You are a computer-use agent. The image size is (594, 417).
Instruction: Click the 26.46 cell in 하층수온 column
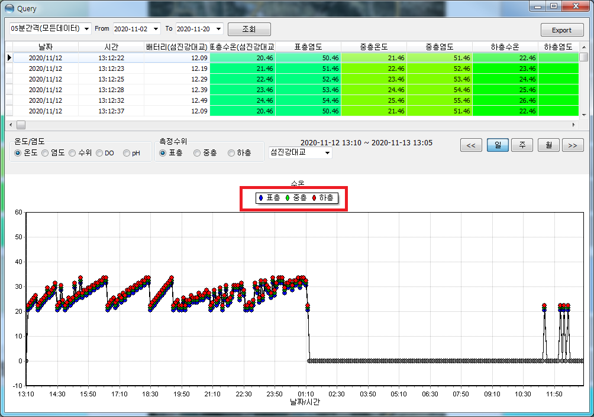[x=505, y=100]
